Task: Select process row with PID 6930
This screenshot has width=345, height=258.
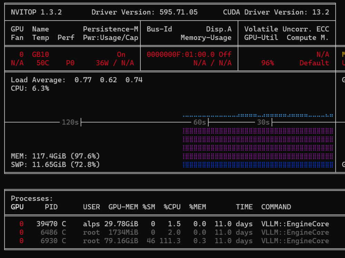Action: pyautogui.click(x=174, y=241)
